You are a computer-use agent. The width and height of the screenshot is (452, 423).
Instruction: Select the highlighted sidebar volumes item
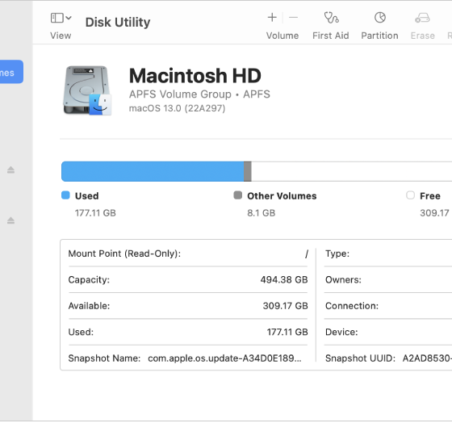tap(11, 72)
